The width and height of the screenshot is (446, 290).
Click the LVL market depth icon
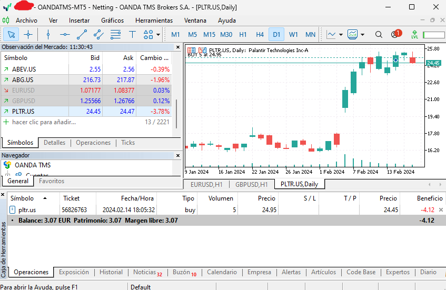click(x=414, y=35)
